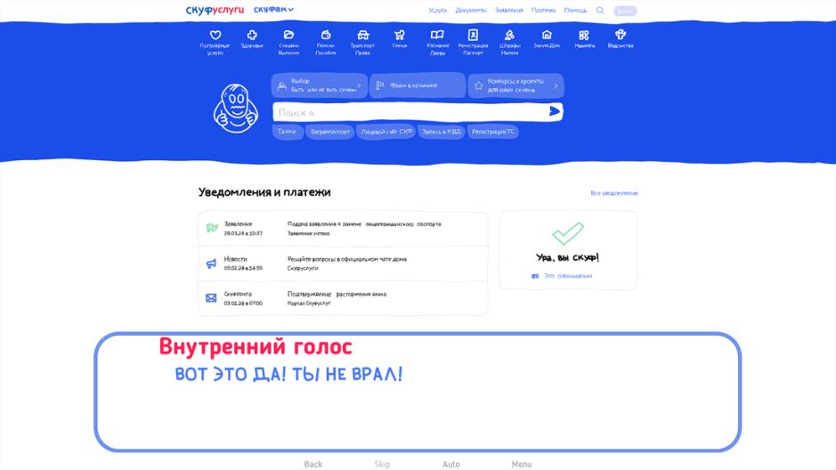
Task: Click the robot mascot character
Action: [236, 109]
